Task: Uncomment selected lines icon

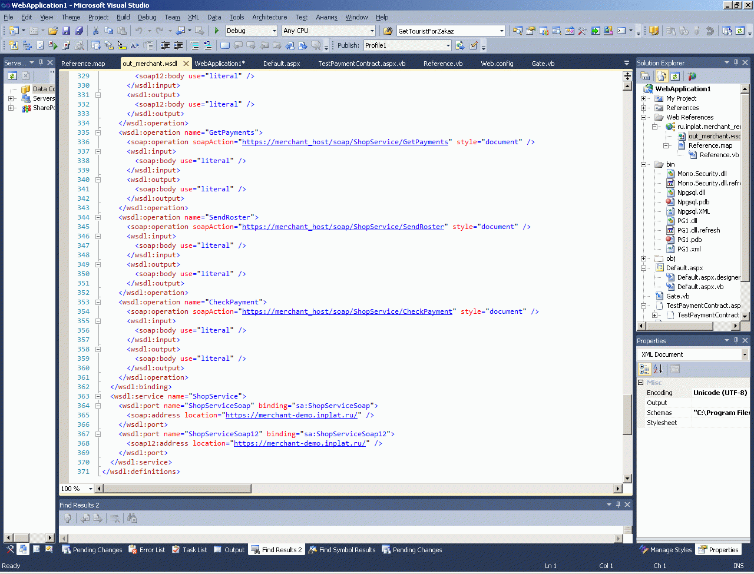Action: coord(208,45)
